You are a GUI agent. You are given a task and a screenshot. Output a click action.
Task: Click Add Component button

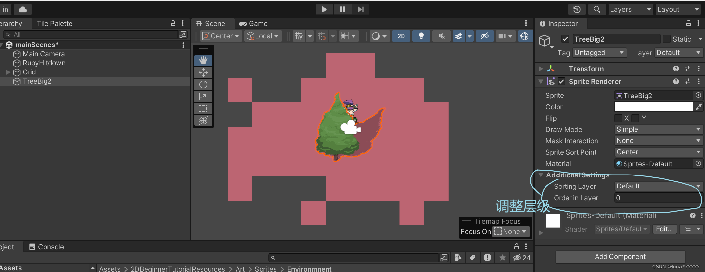[620, 257]
